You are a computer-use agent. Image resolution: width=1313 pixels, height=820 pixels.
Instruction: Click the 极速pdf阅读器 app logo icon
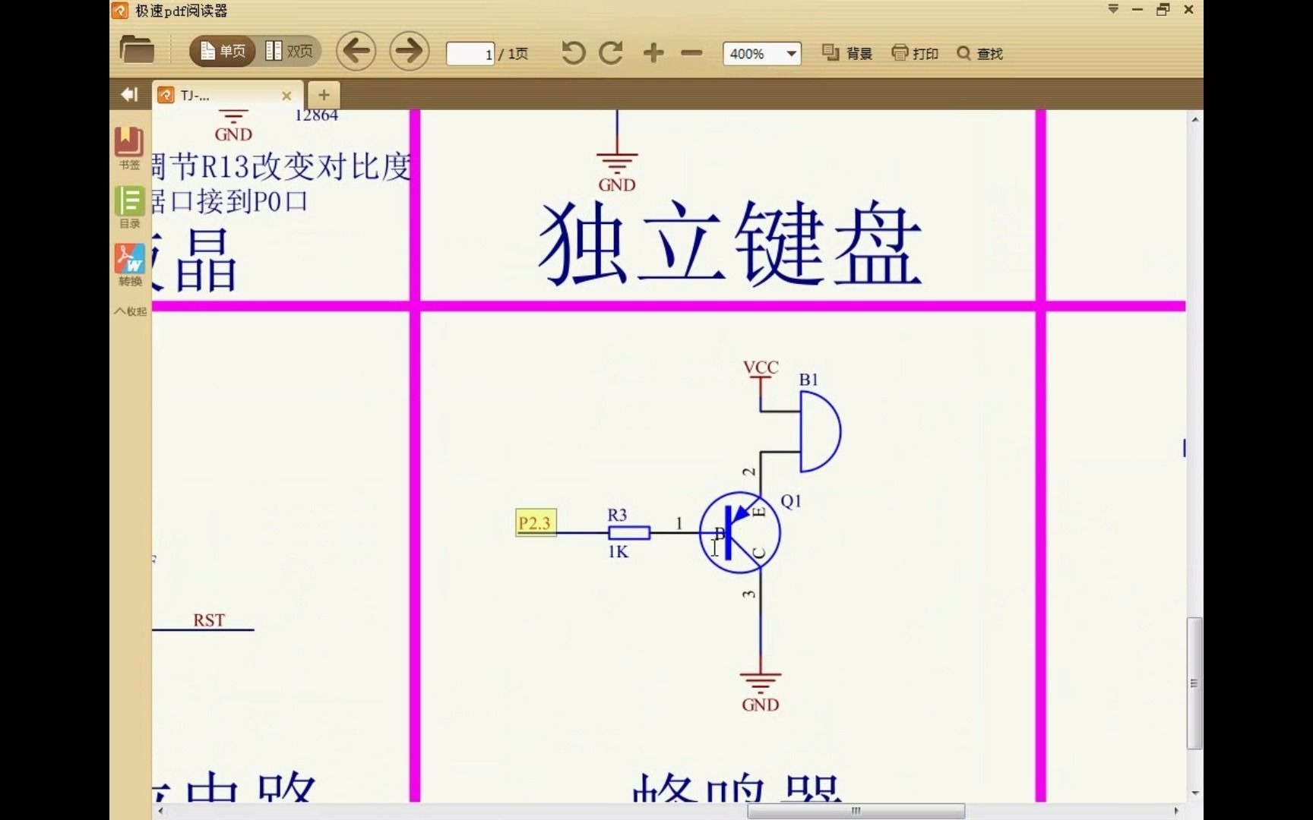point(120,11)
